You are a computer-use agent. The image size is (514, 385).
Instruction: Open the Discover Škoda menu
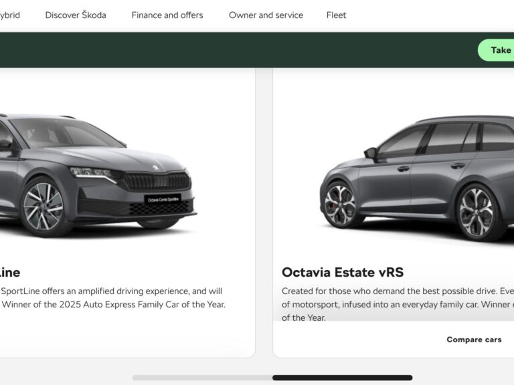[76, 15]
